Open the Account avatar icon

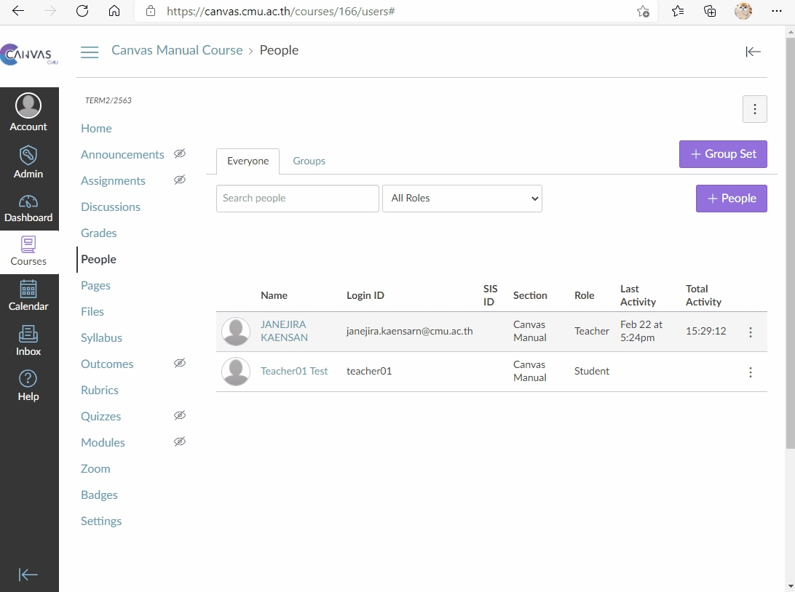[28, 106]
